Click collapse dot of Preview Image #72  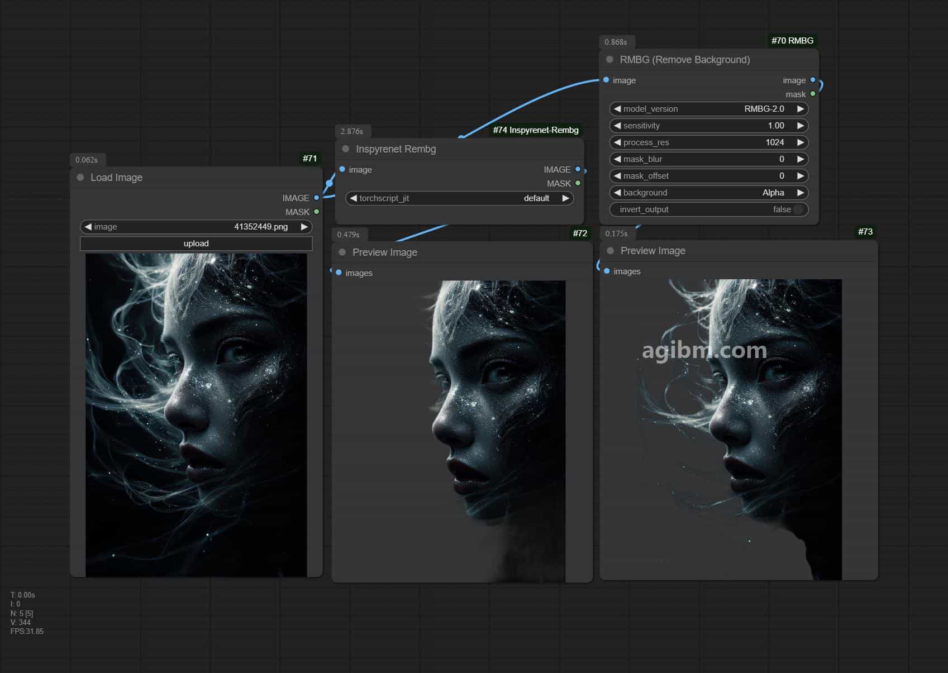click(342, 252)
